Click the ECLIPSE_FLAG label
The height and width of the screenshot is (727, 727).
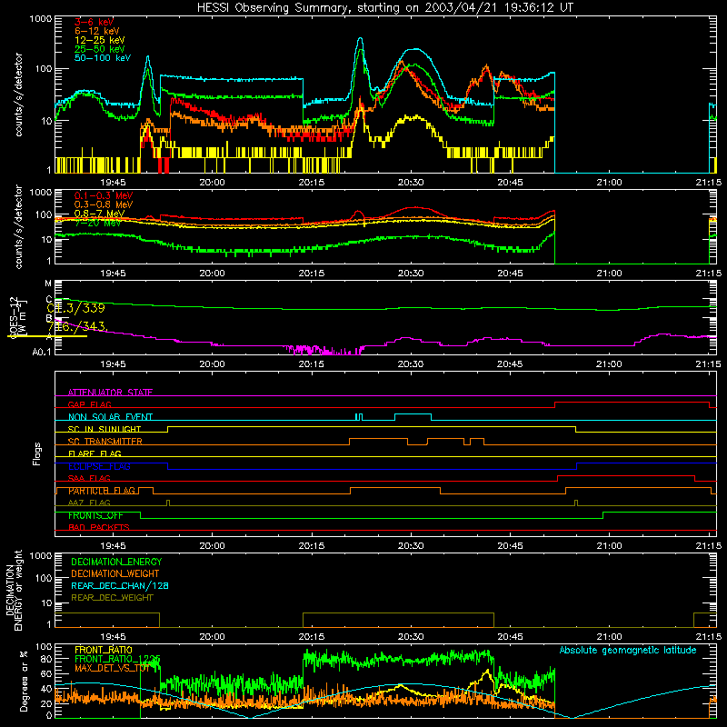(x=99, y=466)
